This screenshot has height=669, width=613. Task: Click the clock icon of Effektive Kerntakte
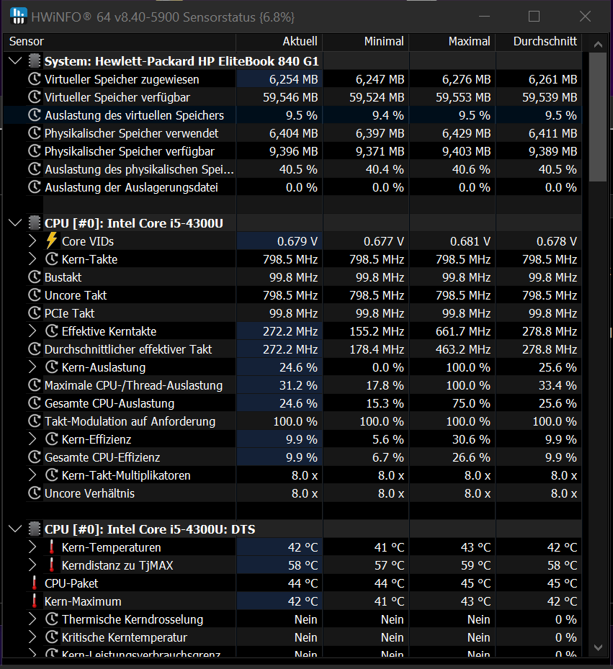point(52,331)
